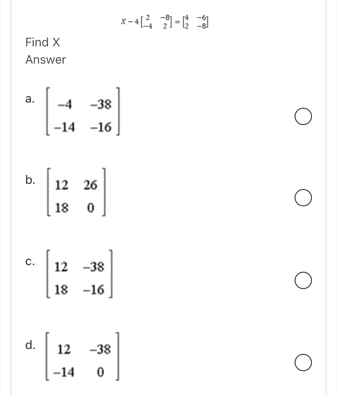Select the radio button for option a
The height and width of the screenshot is (395, 337).
coord(304,117)
